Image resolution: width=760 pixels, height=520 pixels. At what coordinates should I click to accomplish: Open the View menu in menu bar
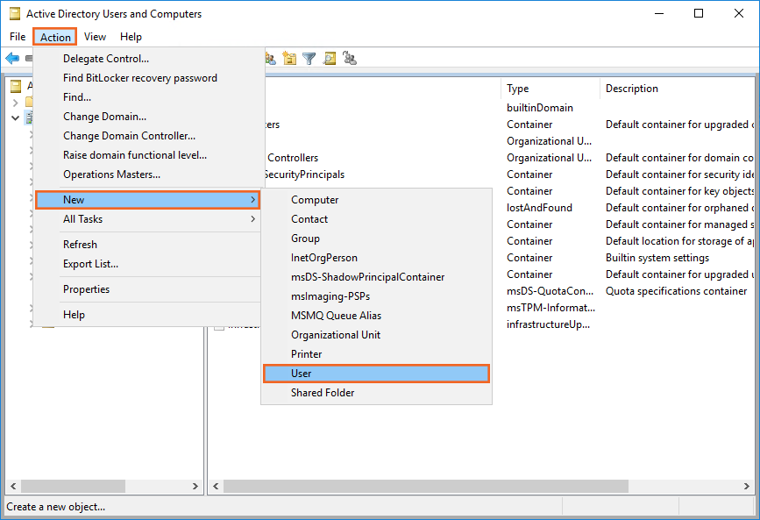click(x=95, y=37)
